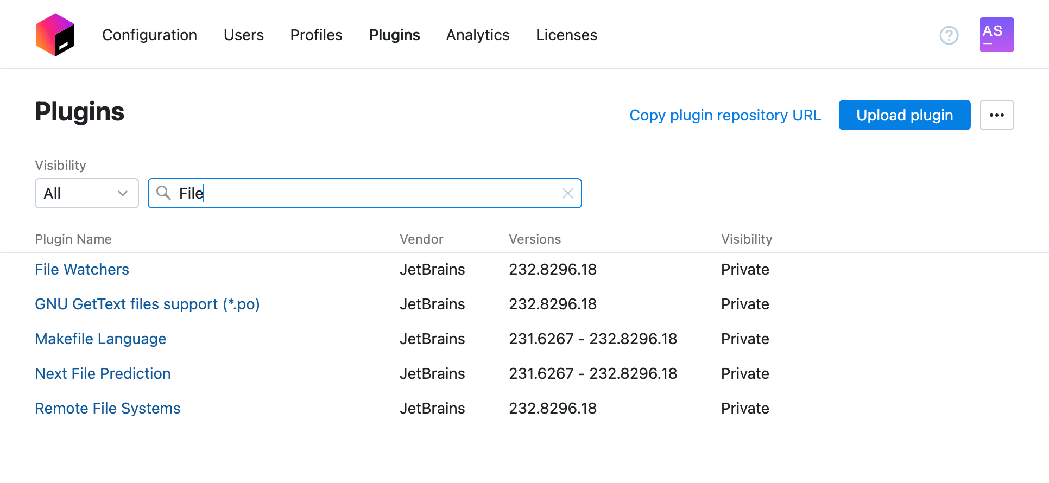1049x483 pixels.
Task: Switch to the Profiles tab
Action: tap(316, 35)
